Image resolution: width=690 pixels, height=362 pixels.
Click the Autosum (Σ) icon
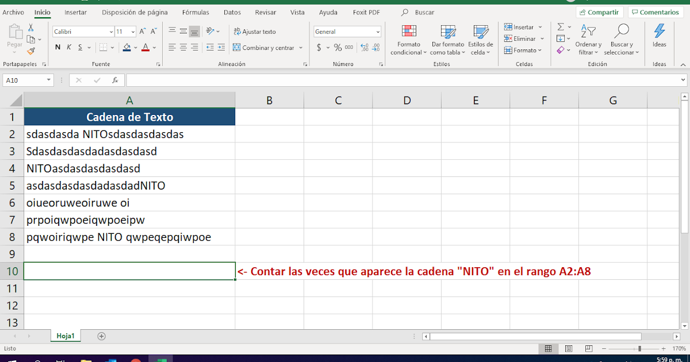[x=560, y=26]
